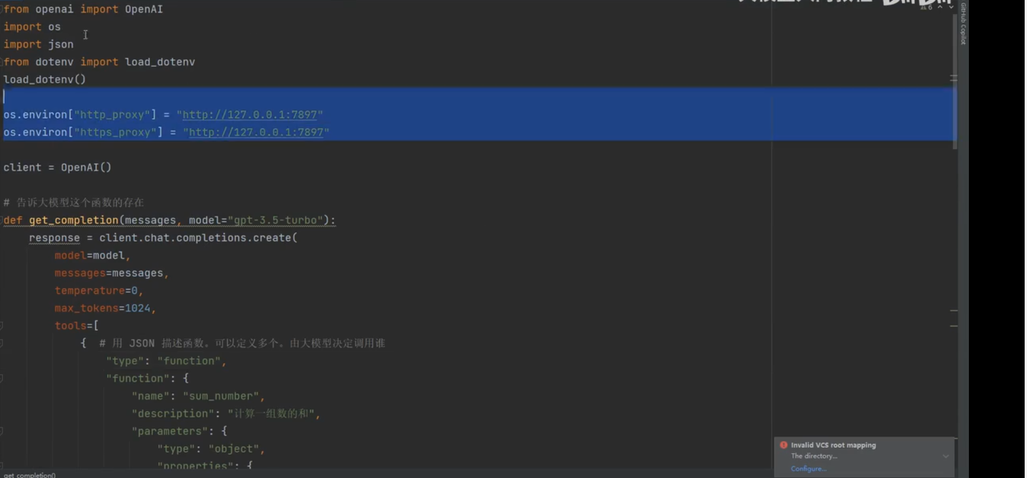
Task: Click the '"type": "object",' line
Action: (211, 449)
